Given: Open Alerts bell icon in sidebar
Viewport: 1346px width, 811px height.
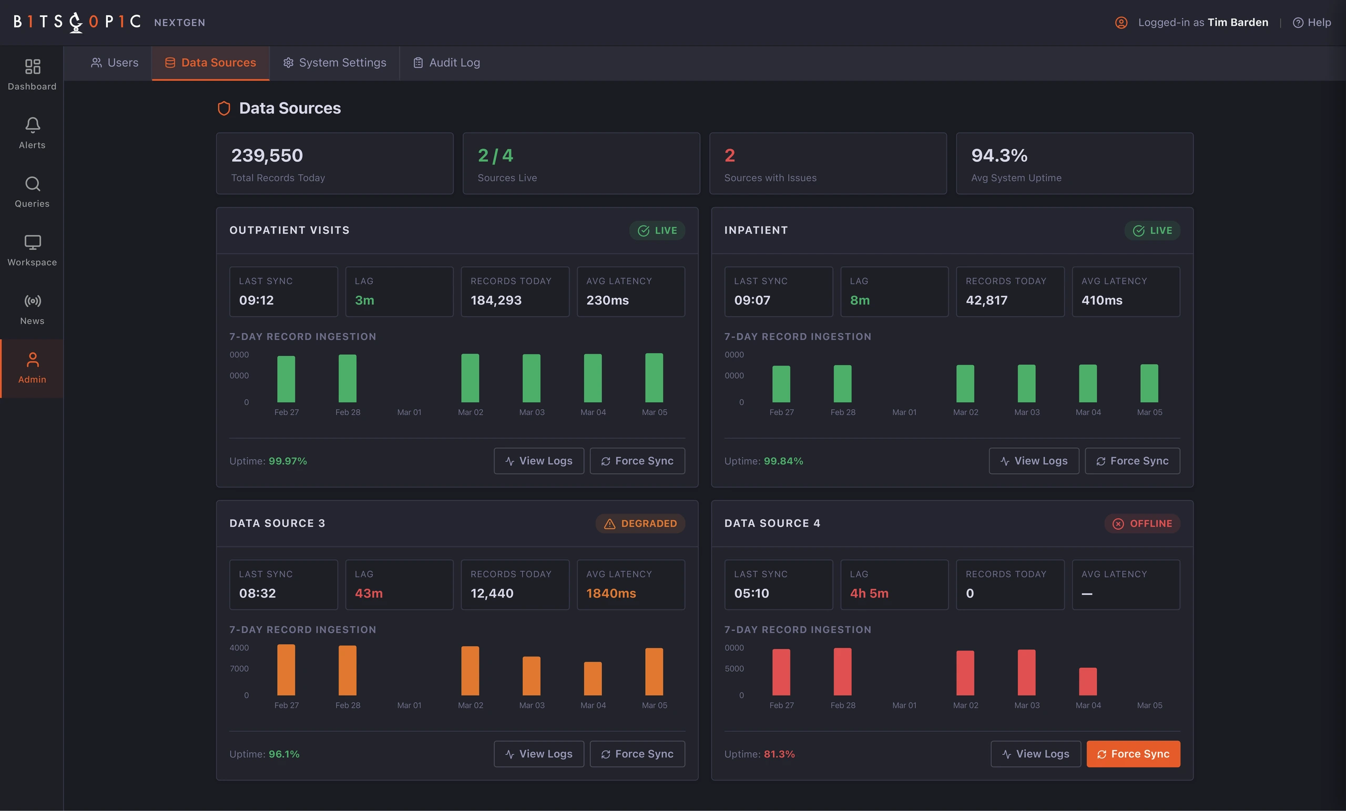Looking at the screenshot, I should point(32,125).
